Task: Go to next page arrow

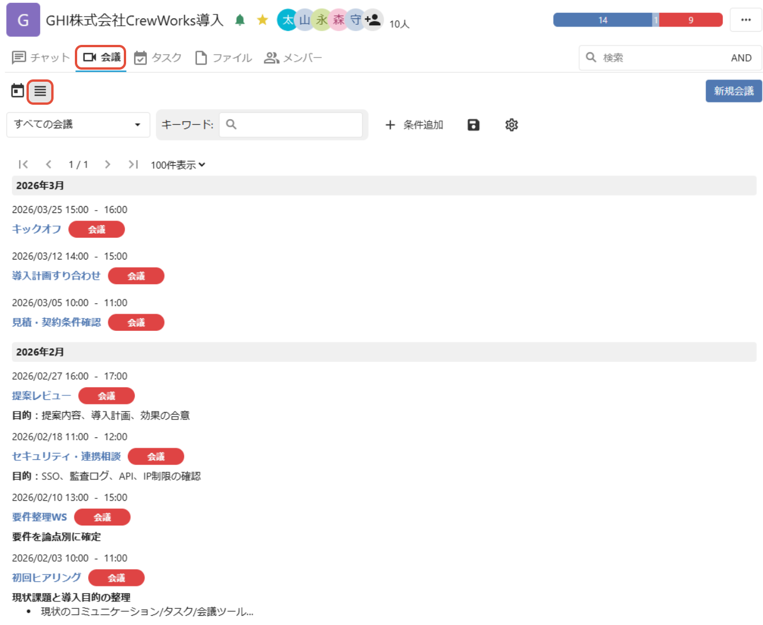Action: pos(108,165)
